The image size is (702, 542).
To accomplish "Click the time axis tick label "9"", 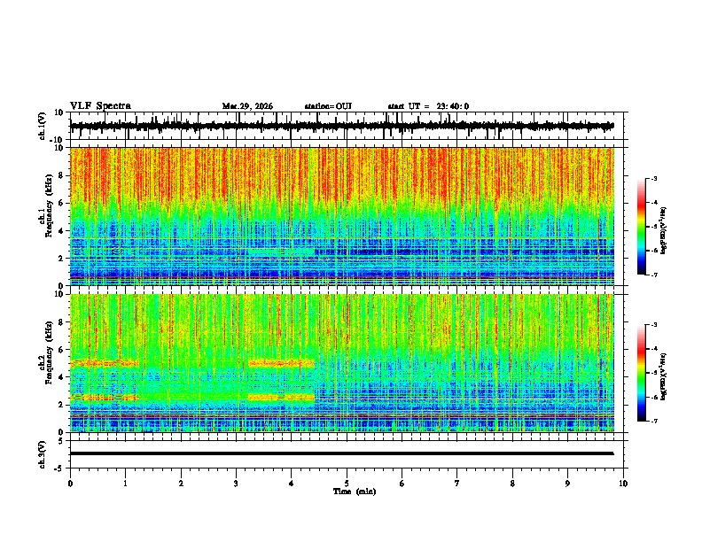I will [567, 484].
